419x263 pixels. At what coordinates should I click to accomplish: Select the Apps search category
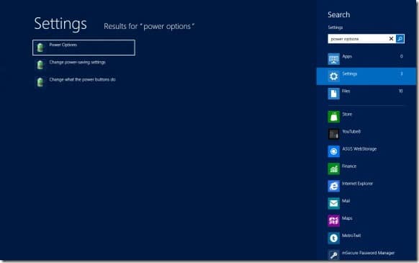pos(366,59)
